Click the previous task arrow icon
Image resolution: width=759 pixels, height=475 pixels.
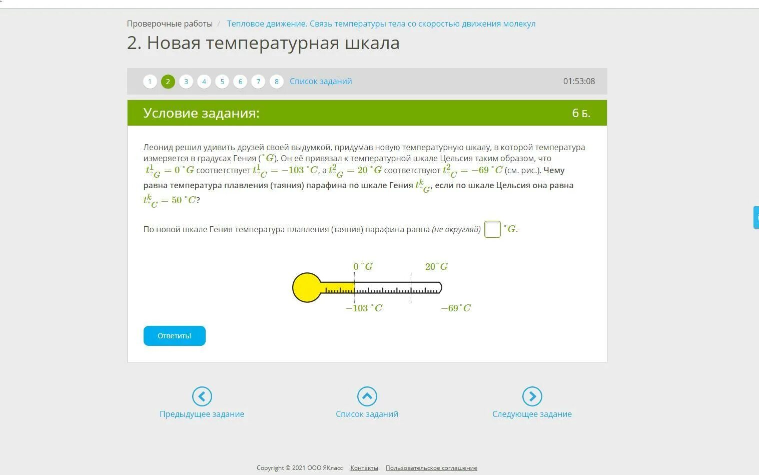click(202, 395)
